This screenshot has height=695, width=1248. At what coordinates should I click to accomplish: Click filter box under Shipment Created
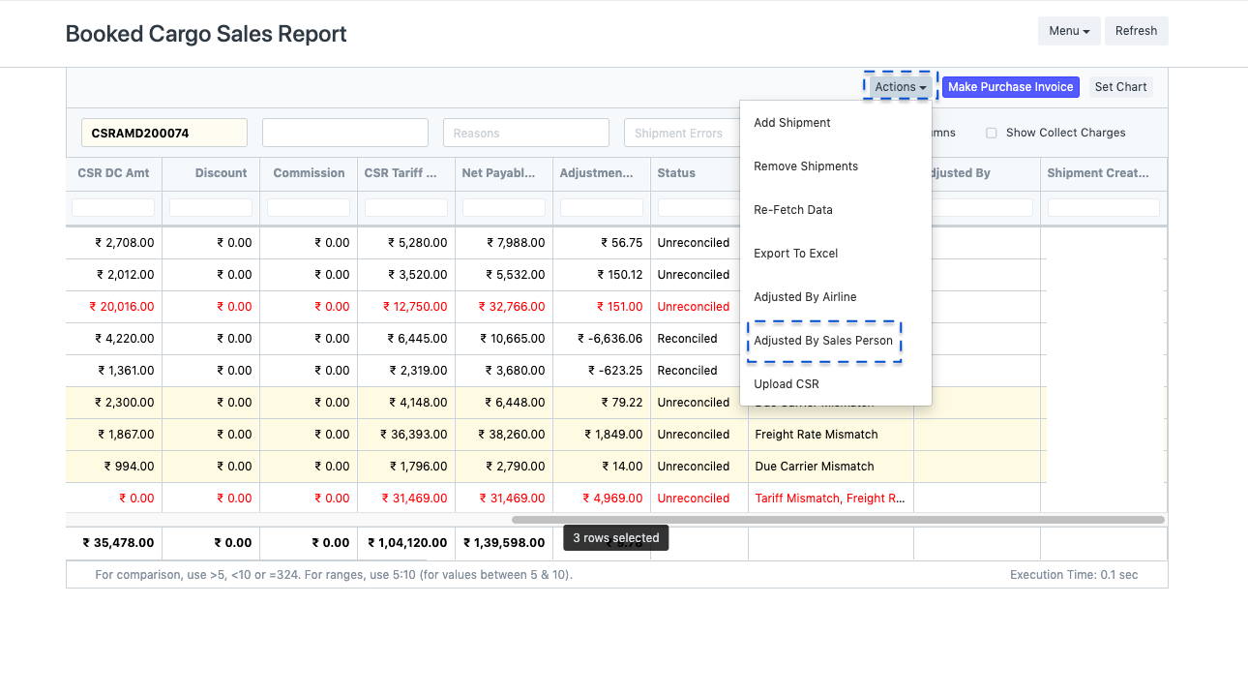[x=1104, y=208]
